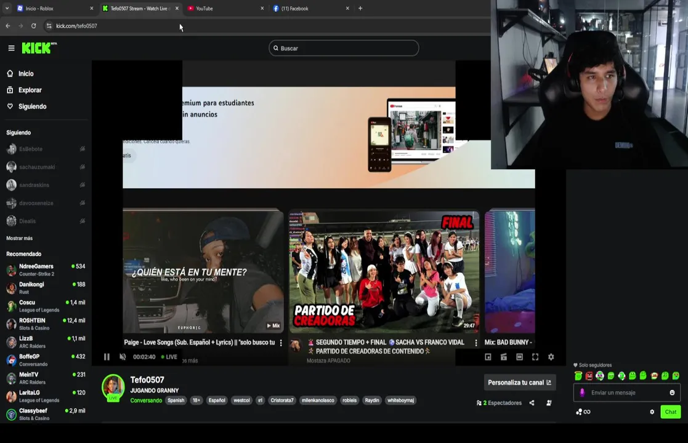688x443 pixels.
Task: Switch to the YouTube browser tab
Action: coord(226,9)
